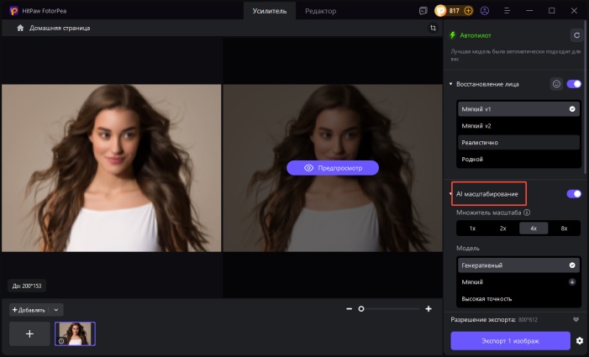Click the feedback window icon in title bar
Viewport: 589px width, 357px height.
point(423,11)
